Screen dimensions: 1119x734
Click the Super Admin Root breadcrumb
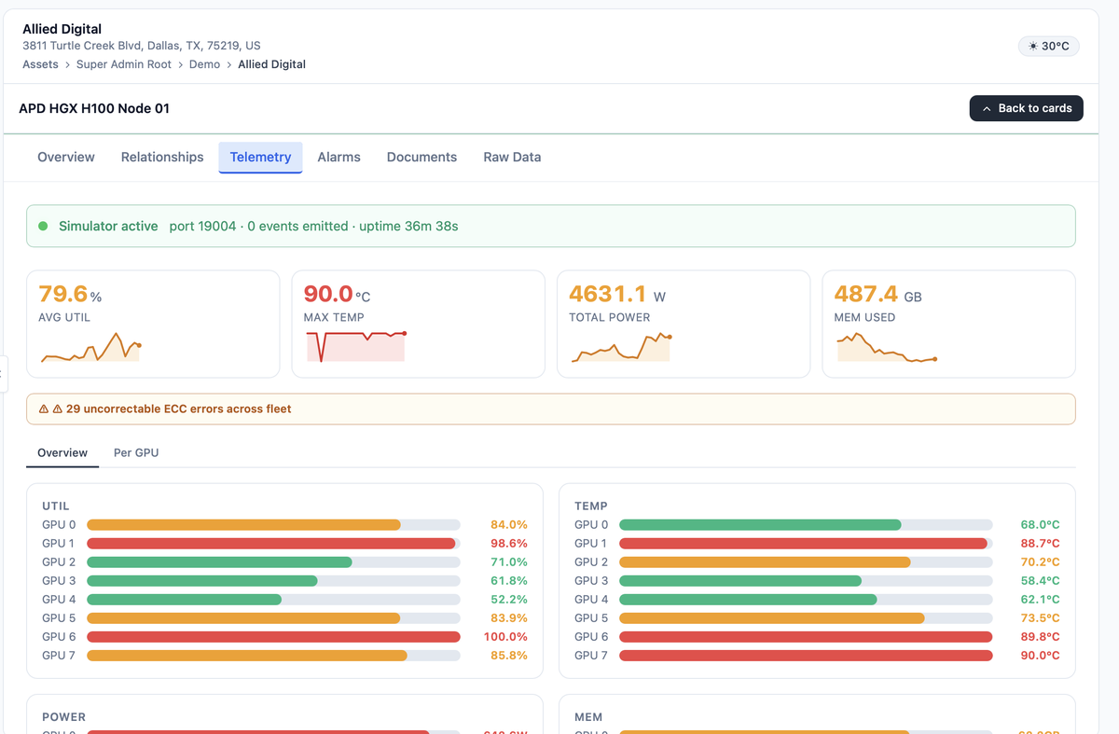tap(124, 64)
